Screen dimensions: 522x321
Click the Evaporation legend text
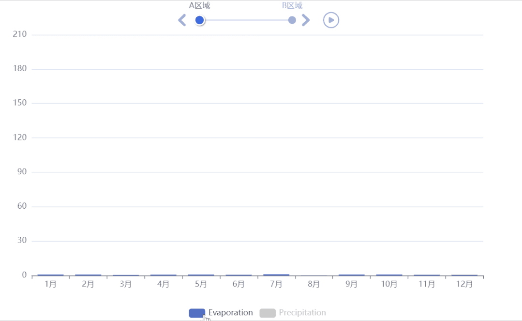[x=231, y=312]
